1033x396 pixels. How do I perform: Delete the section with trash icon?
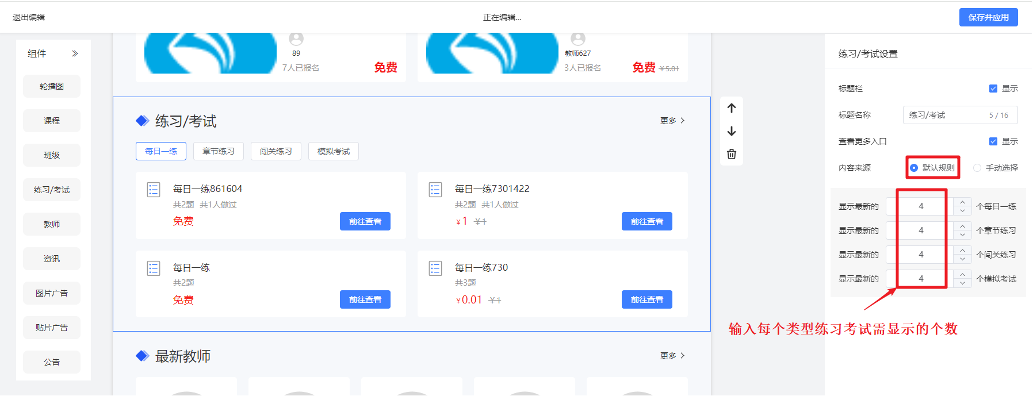pyautogui.click(x=732, y=154)
